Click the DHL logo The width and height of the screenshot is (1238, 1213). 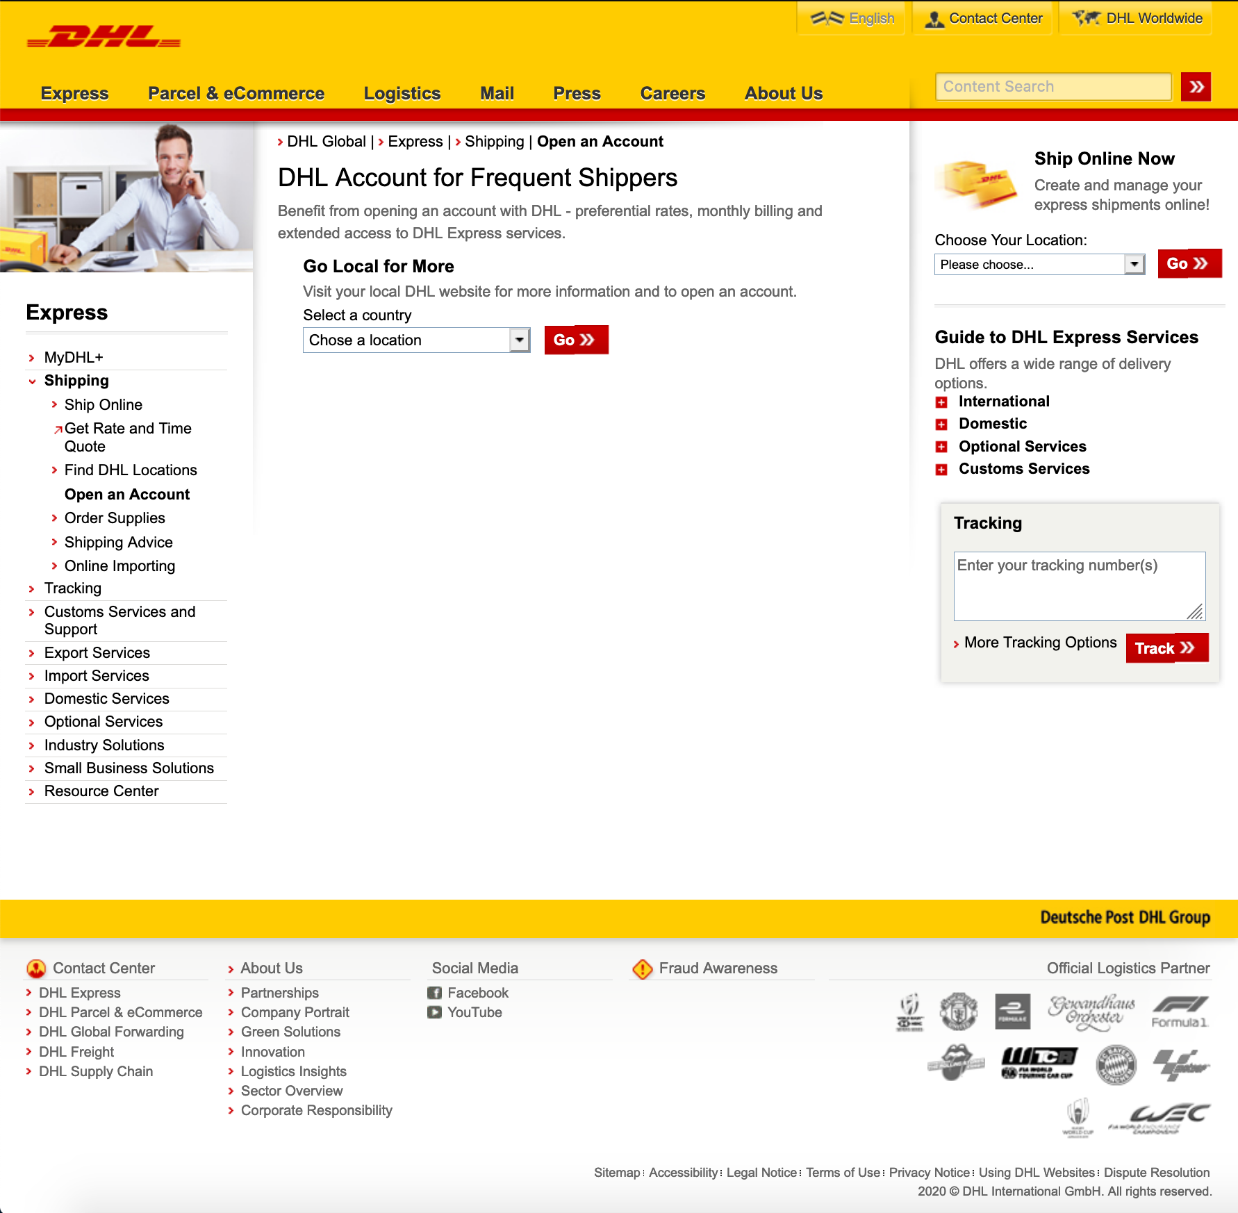[x=103, y=36]
